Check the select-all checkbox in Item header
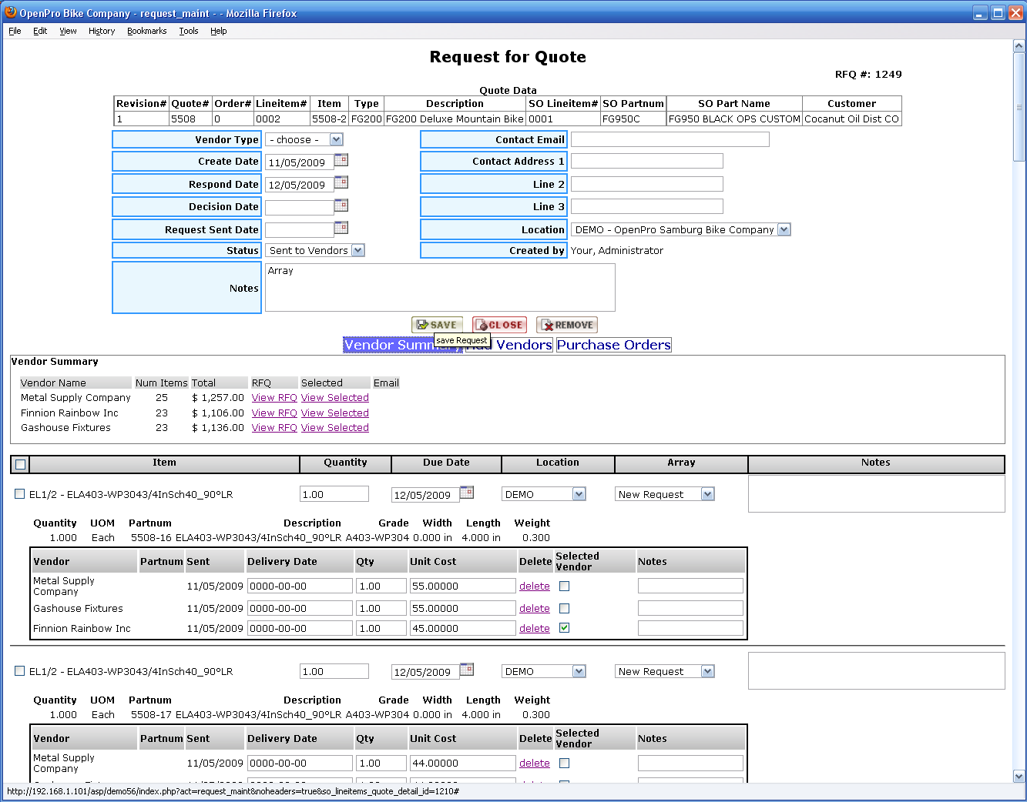1027x802 pixels. click(21, 464)
